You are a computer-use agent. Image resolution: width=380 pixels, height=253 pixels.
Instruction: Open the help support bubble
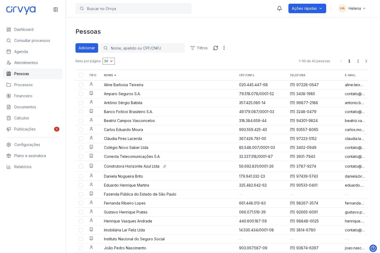coord(373,248)
